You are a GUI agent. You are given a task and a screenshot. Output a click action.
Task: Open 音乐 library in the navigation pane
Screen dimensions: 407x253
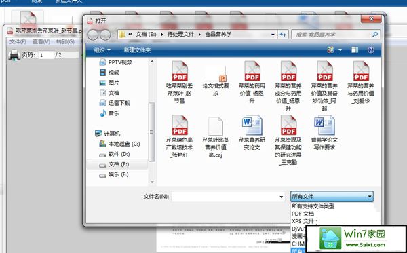point(109,113)
